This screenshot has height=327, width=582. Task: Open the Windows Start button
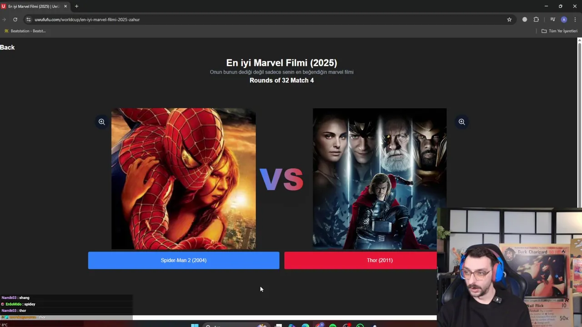click(x=195, y=325)
